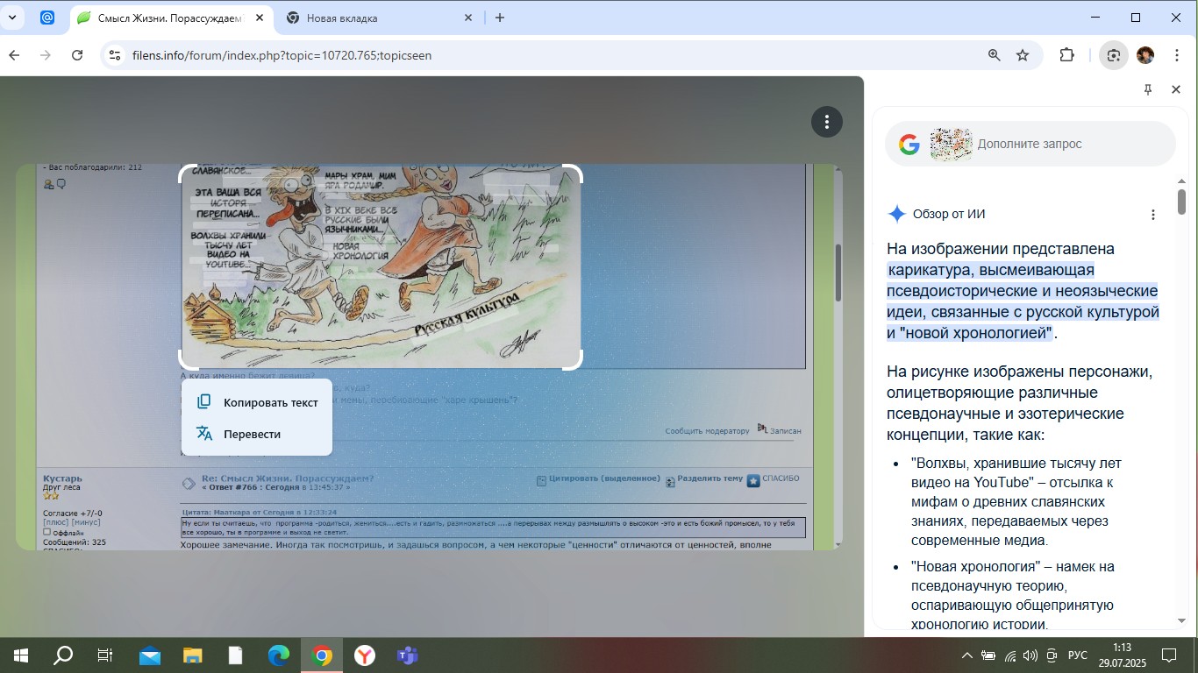1198x673 pixels.
Task: Open the tab search dropdown arrow
Action: 12,18
